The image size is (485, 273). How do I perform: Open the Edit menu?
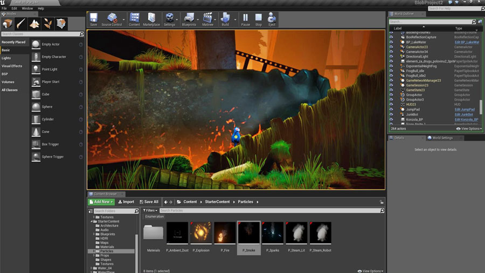pos(14,9)
